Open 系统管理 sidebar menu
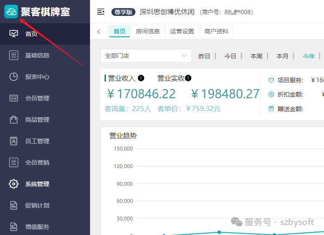The width and height of the screenshot is (324, 235). pyautogui.click(x=45, y=184)
